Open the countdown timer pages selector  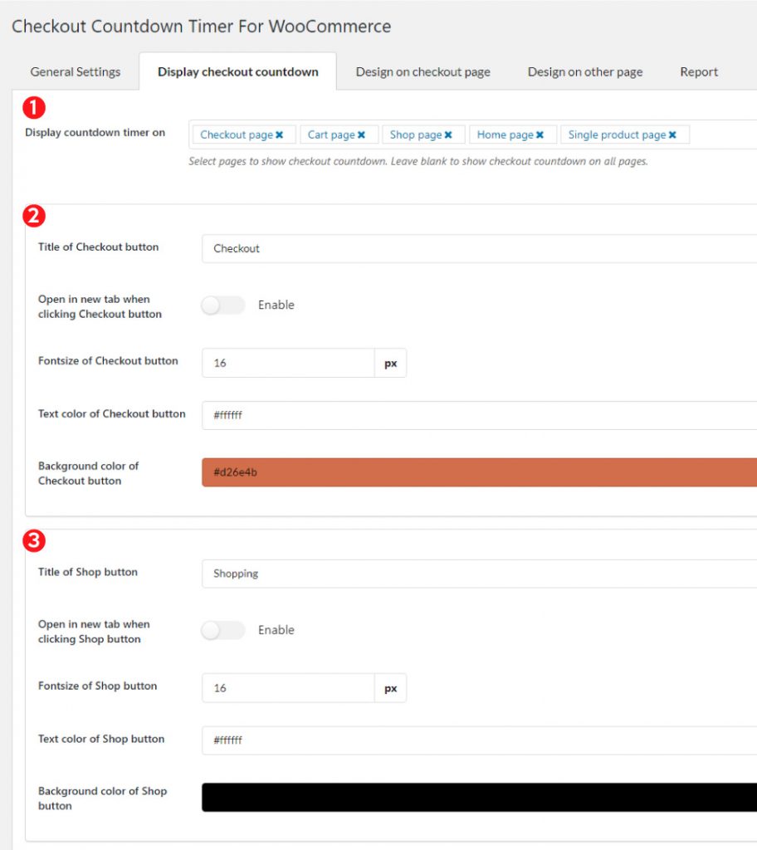[722, 134]
